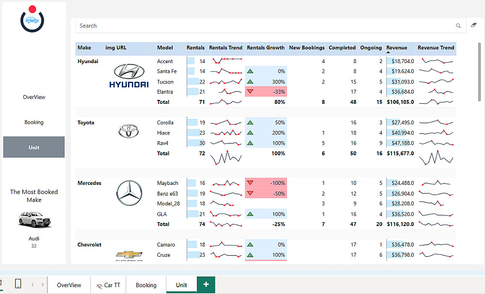This screenshot has width=485, height=294.
Task: Go to previous page tabs arrow
Action: 32,284
